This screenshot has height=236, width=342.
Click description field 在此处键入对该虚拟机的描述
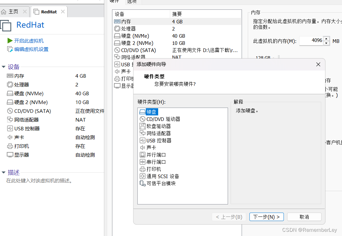click(39, 181)
